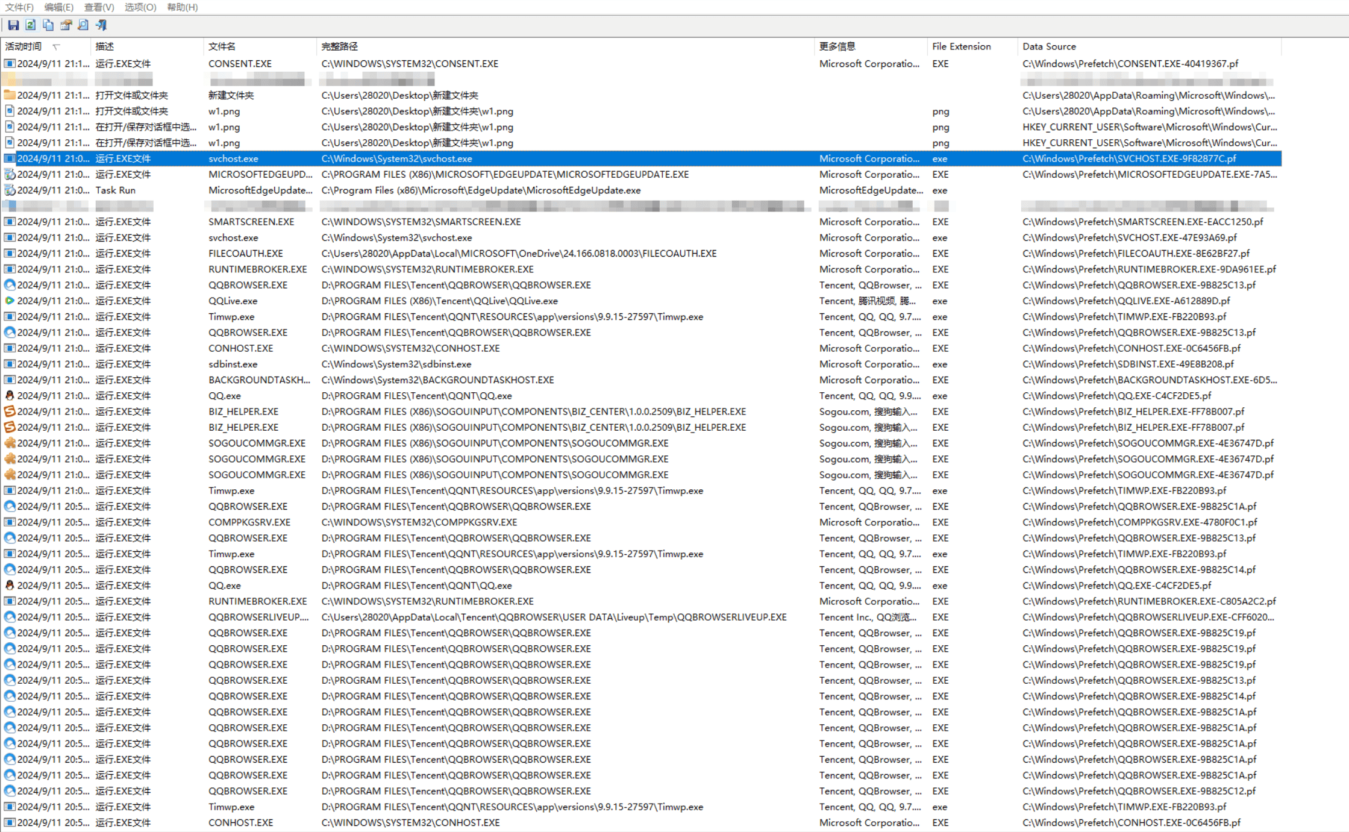Sort by the File Extension column header

[x=972, y=46]
